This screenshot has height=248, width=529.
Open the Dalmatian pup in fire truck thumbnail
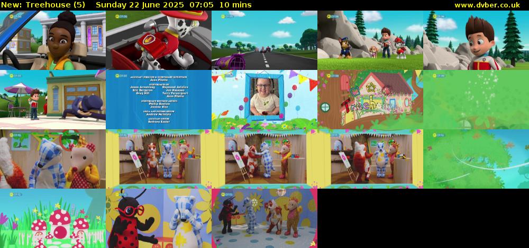click(x=159, y=40)
